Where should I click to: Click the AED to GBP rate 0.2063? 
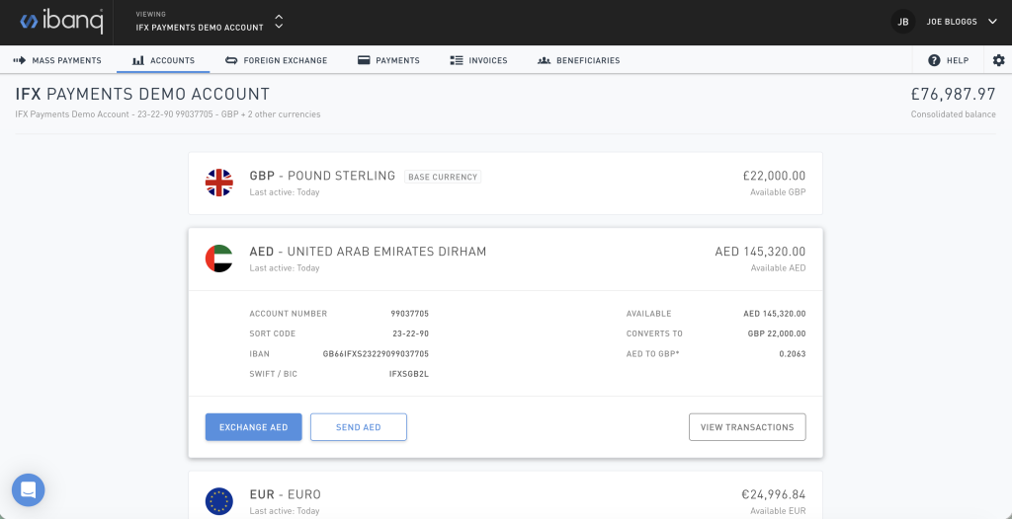[x=792, y=354]
